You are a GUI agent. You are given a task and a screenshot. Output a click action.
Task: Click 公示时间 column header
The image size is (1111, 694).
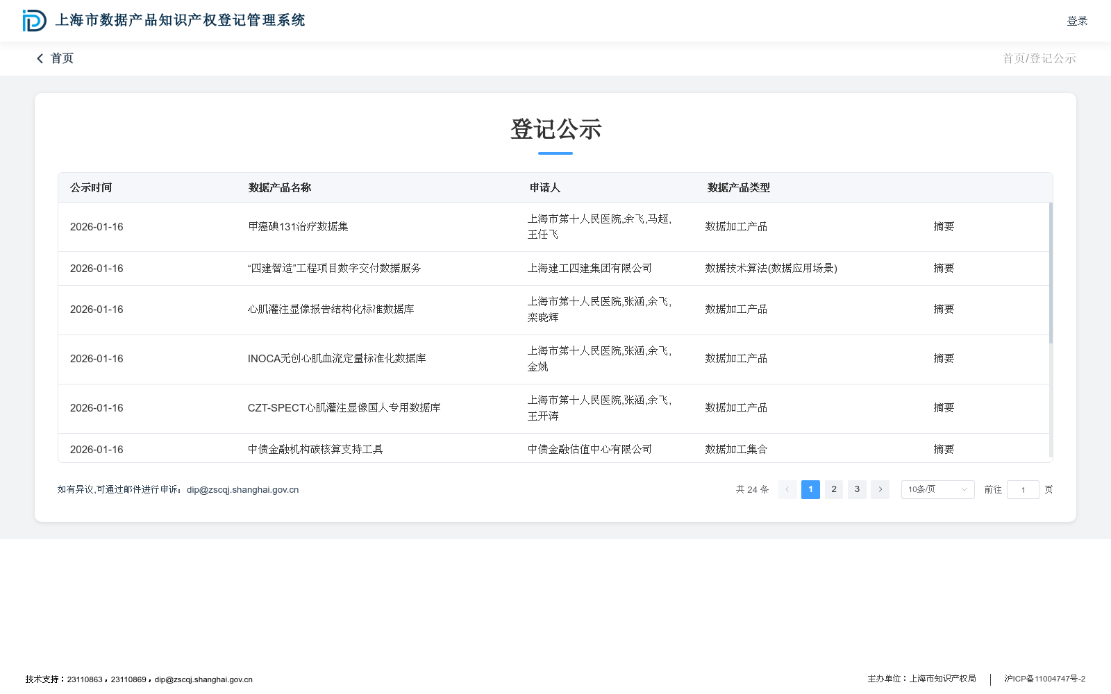pos(91,188)
